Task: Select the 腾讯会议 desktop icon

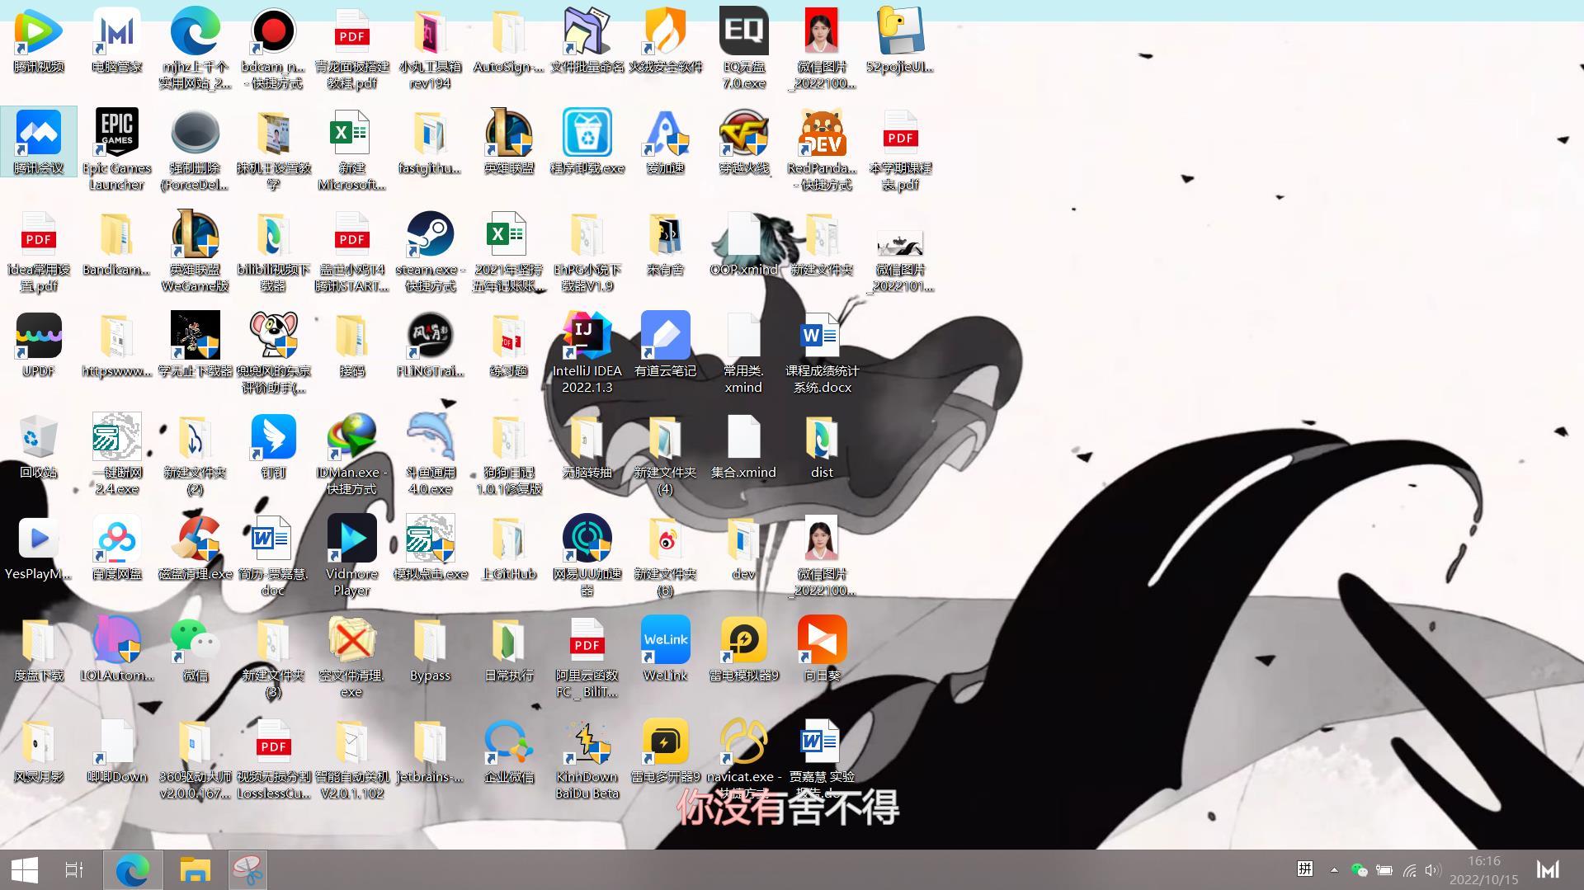Action: [39, 142]
